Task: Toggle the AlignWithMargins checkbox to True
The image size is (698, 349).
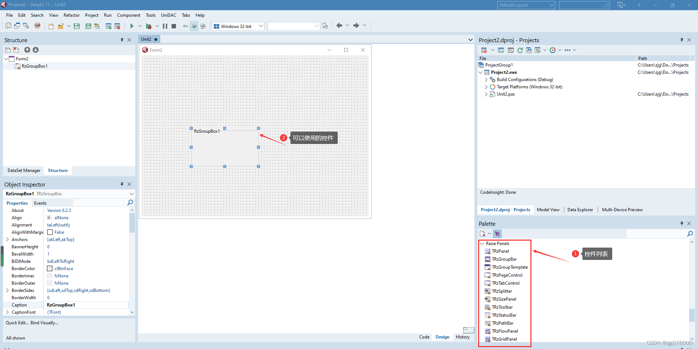Action: point(49,232)
